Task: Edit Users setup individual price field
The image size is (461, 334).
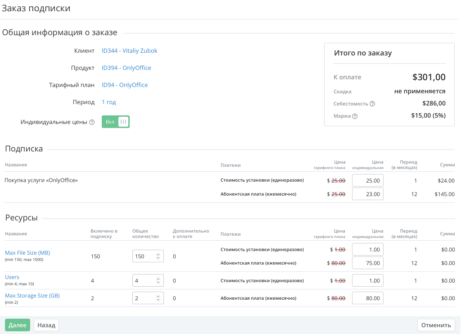Action: [x=368, y=281]
